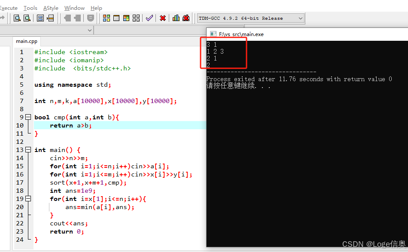Click line number 1 in the gutter
This screenshot has height=252, width=408.
(21, 52)
